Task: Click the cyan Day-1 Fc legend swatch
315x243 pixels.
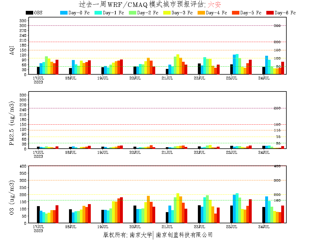Action: (98, 13)
